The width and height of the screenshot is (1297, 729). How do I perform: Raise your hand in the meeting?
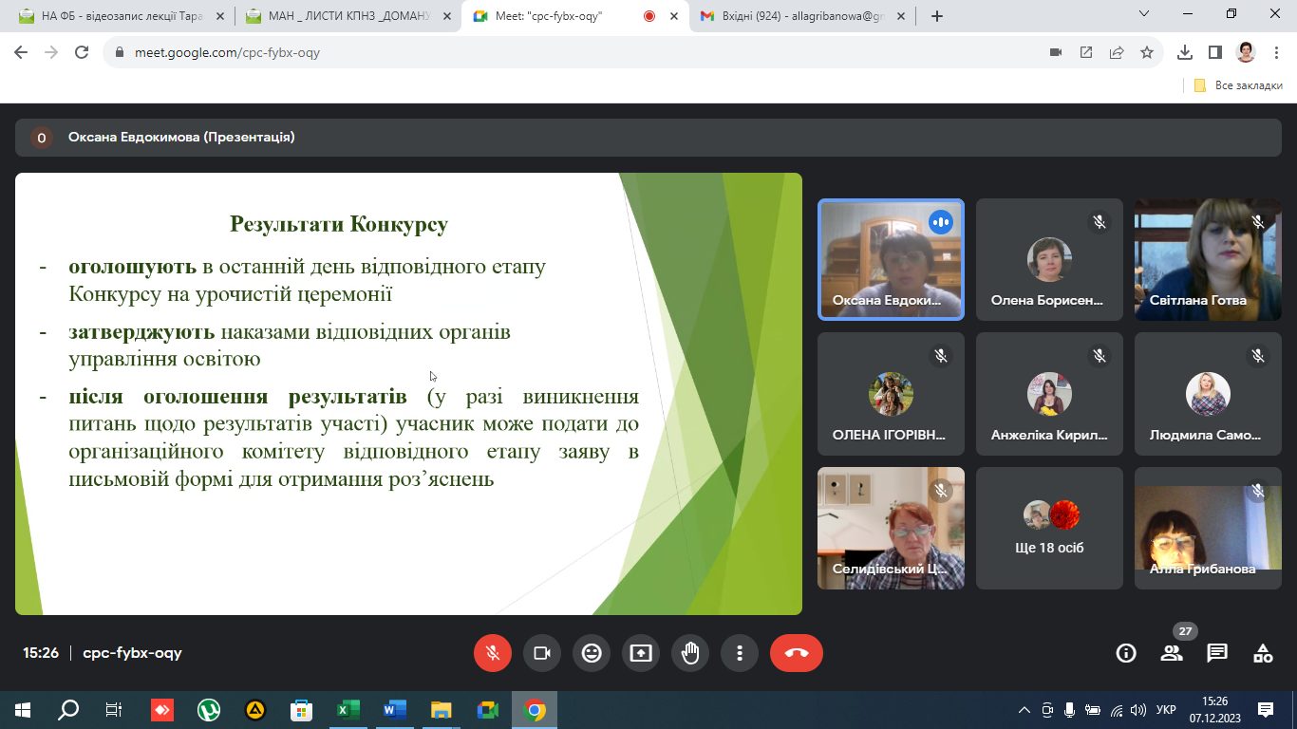690,653
